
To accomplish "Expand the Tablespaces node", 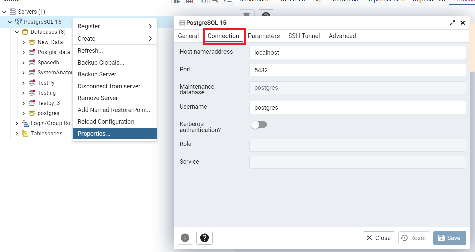I will pos(17,134).
